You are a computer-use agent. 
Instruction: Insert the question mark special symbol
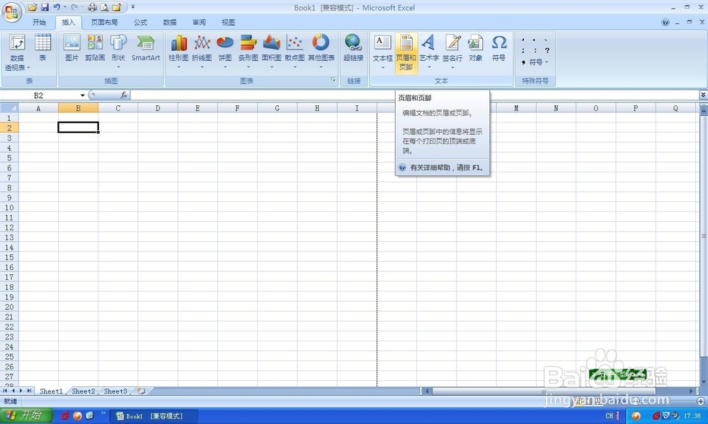[547, 50]
